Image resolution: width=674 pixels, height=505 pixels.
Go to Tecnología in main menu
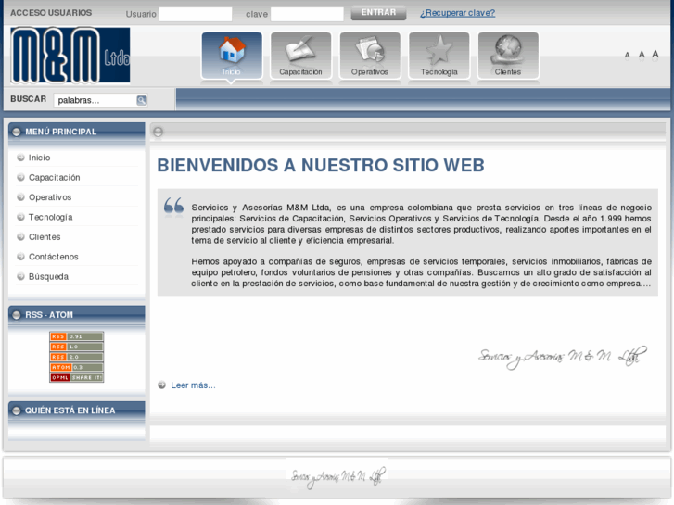(50, 217)
